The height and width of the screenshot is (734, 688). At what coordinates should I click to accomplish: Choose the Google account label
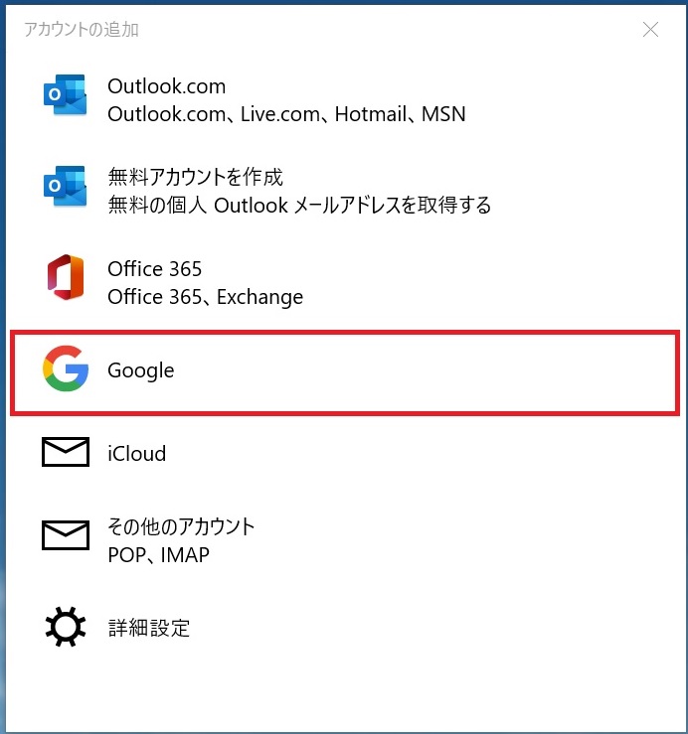tap(140, 370)
